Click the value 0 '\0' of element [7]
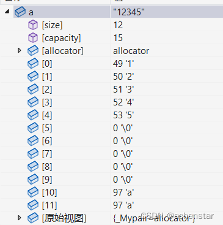The image size is (223, 225). coord(123,154)
